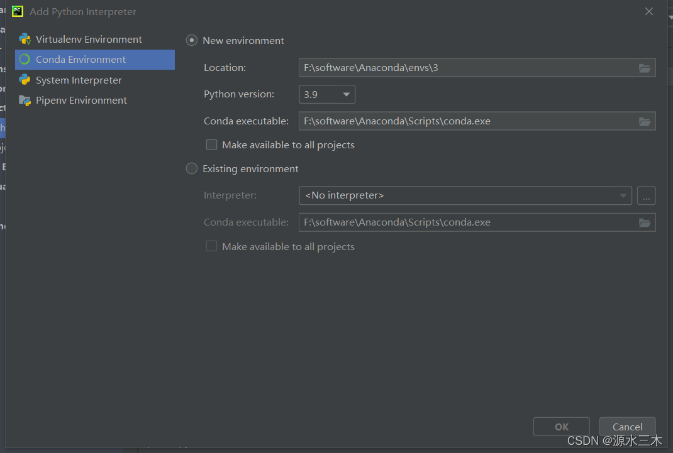Image resolution: width=673 pixels, height=453 pixels.
Task: Click the Conda Environment green circle icon
Action: [x=25, y=60]
